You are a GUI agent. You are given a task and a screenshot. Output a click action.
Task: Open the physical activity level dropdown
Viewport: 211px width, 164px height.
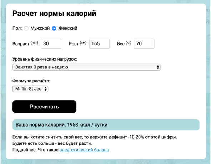pos(86,67)
